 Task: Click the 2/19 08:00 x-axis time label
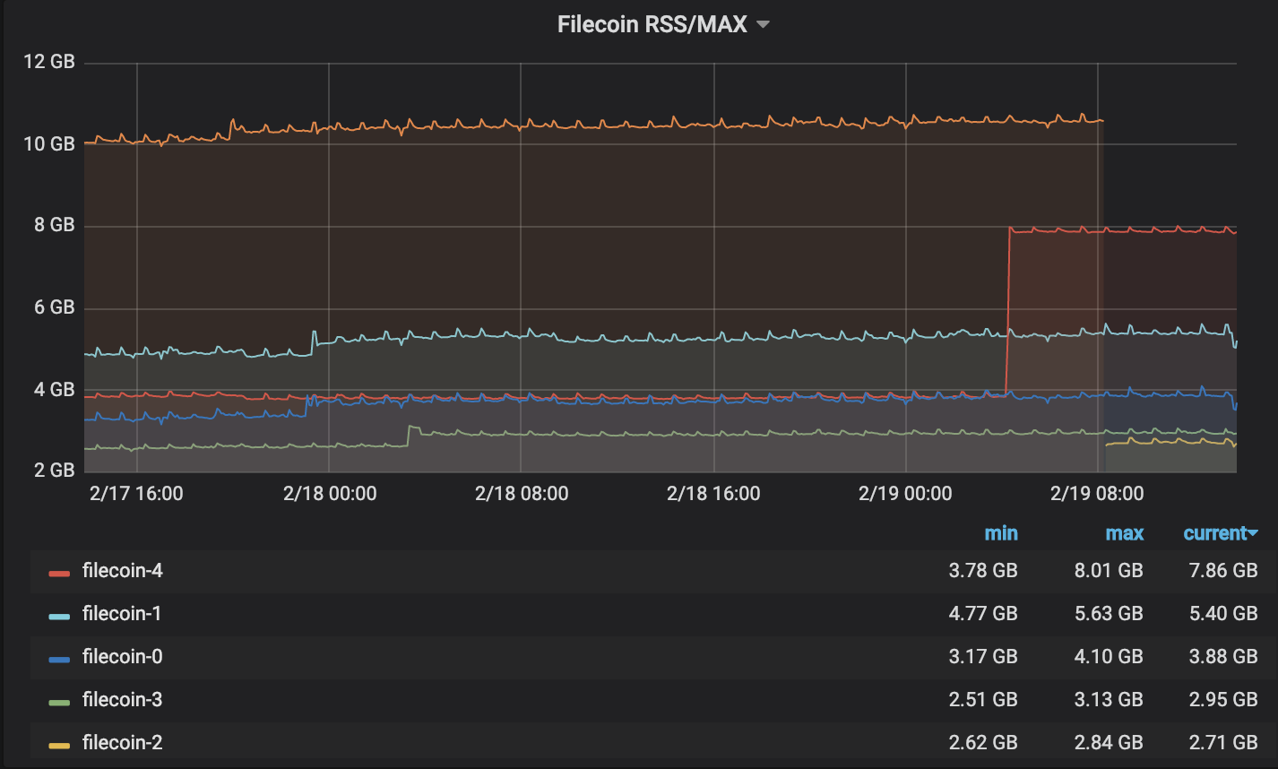click(1097, 494)
